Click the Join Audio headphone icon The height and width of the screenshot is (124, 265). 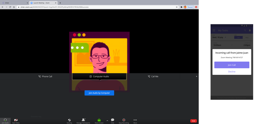(5, 120)
